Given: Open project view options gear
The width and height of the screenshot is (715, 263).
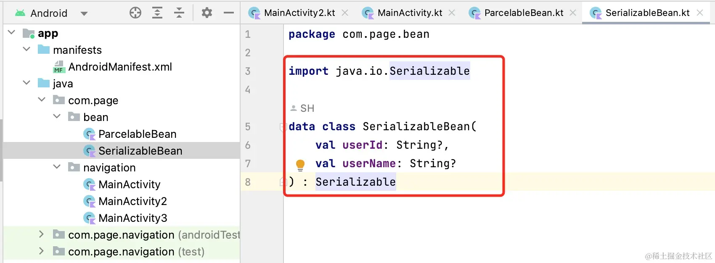Looking at the screenshot, I should pyautogui.click(x=207, y=13).
